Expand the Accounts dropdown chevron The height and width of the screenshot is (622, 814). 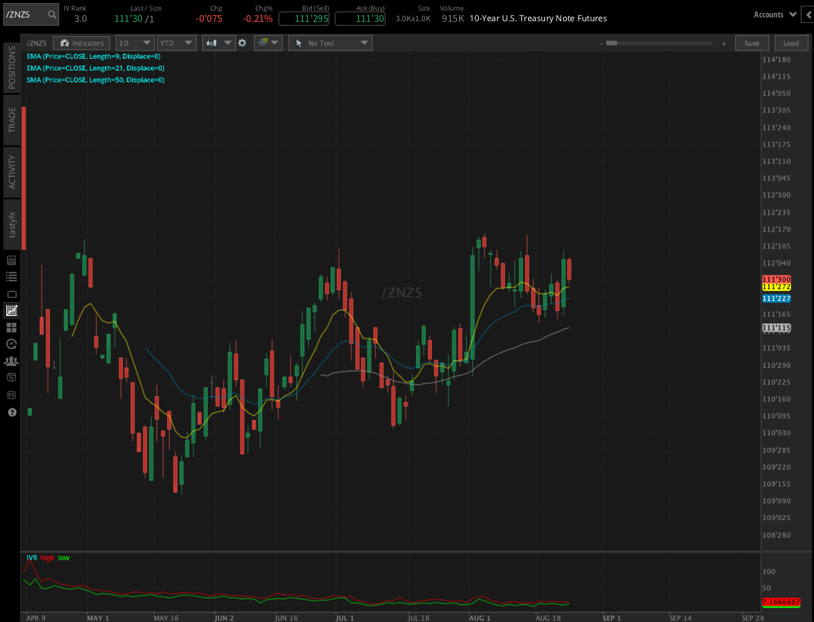[x=793, y=14]
